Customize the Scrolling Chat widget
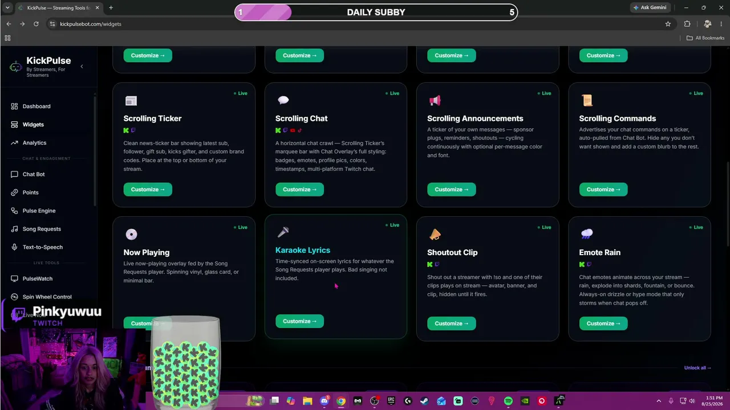The width and height of the screenshot is (730, 410). [299, 190]
